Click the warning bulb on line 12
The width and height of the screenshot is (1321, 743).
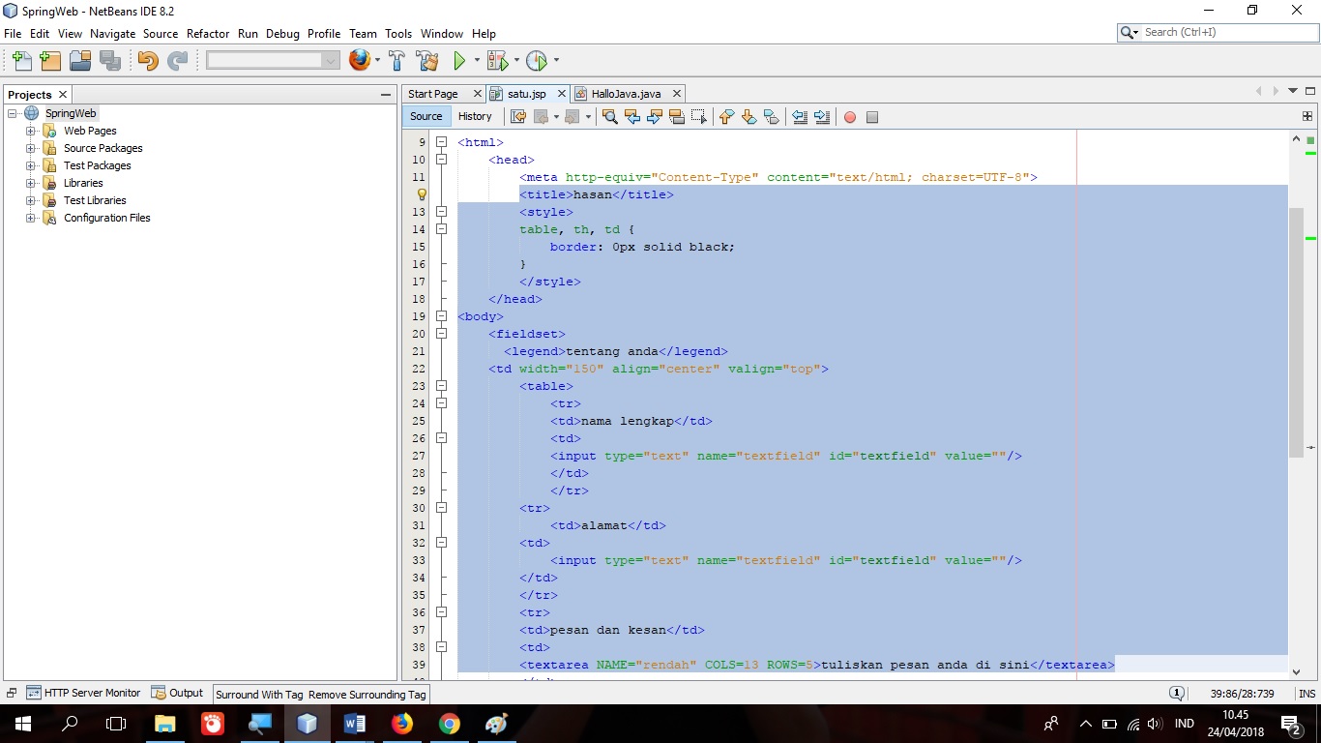coord(420,194)
